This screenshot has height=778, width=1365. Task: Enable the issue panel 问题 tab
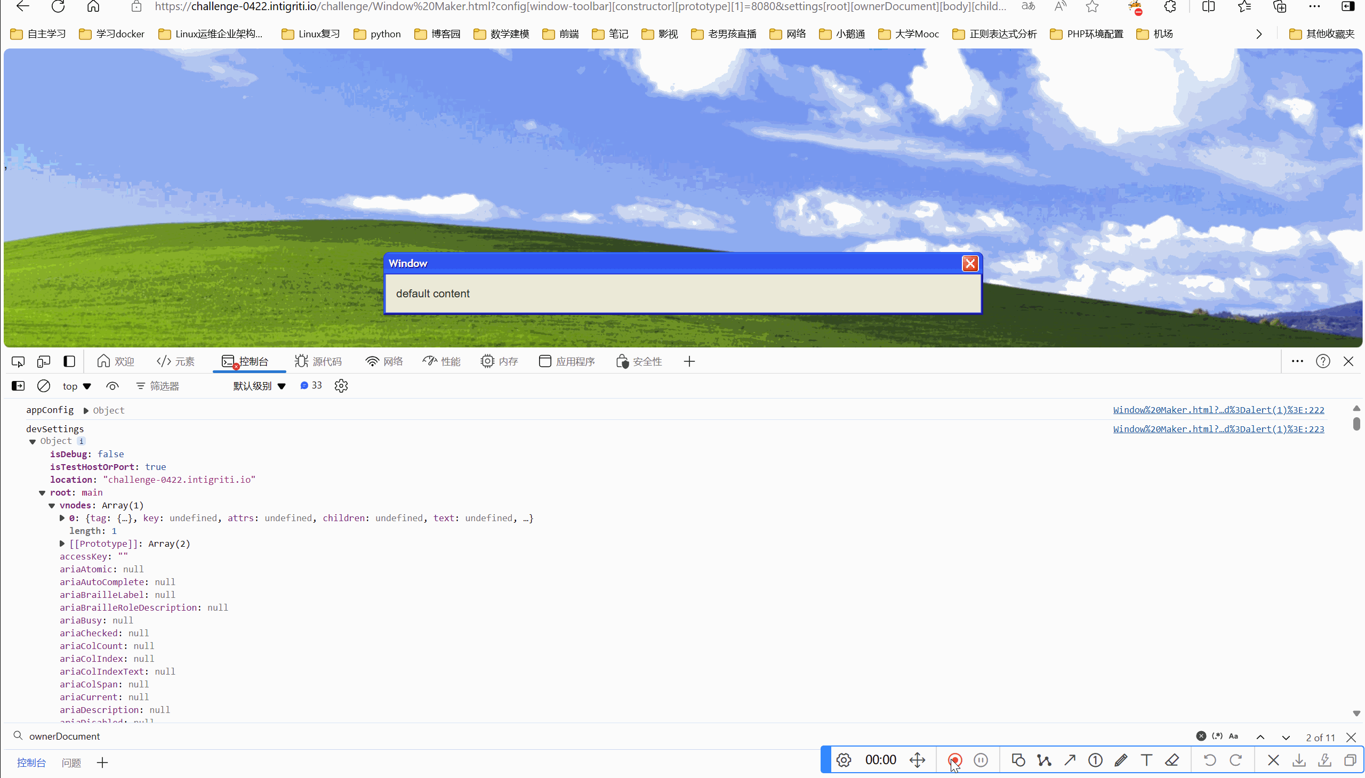70,763
